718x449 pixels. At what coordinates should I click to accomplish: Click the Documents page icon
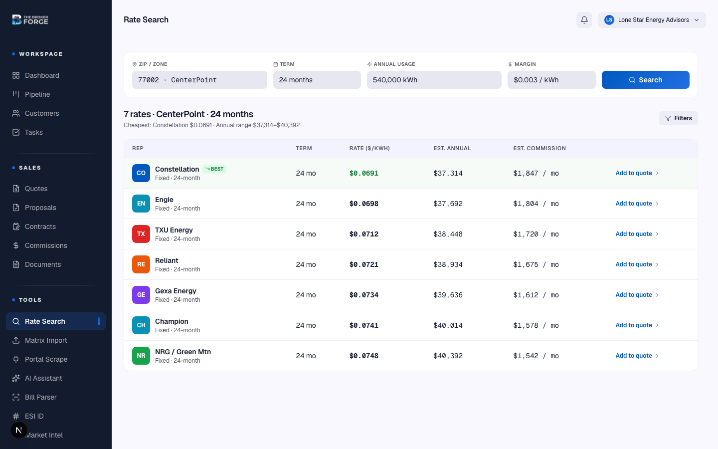coord(16,264)
